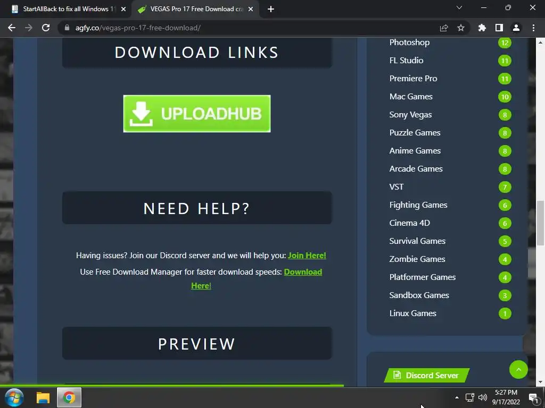Open the network tray icon
545x408 pixels.
470,397
